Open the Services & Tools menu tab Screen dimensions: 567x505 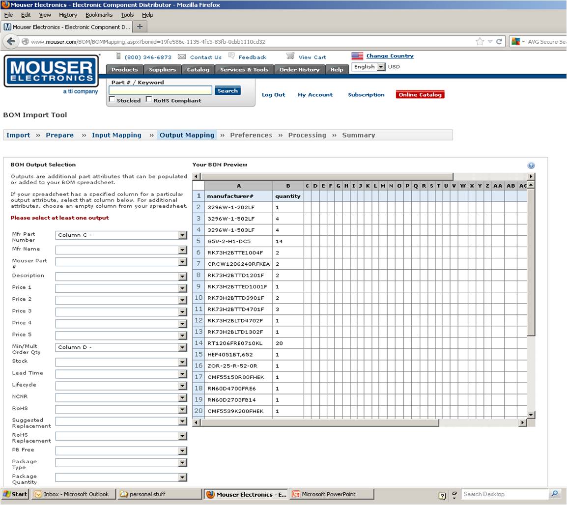tap(245, 69)
